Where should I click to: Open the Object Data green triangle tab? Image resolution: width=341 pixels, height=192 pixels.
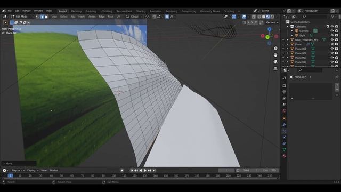click(284, 150)
